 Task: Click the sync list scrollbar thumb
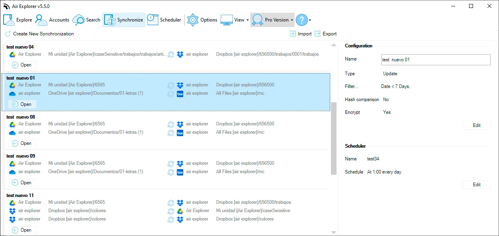(334, 138)
